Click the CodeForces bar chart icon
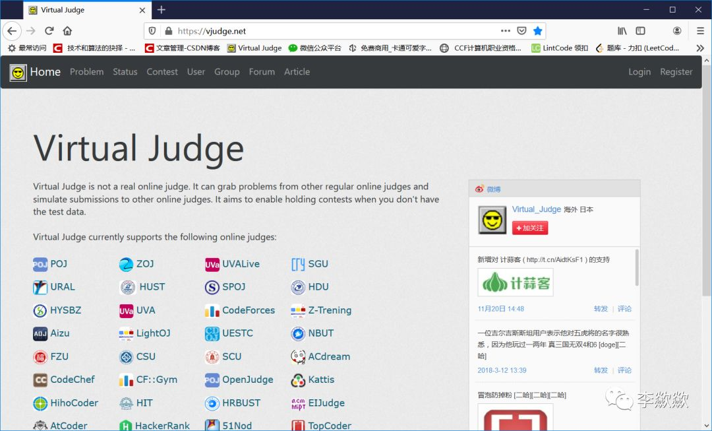This screenshot has width=712, height=431. point(212,310)
